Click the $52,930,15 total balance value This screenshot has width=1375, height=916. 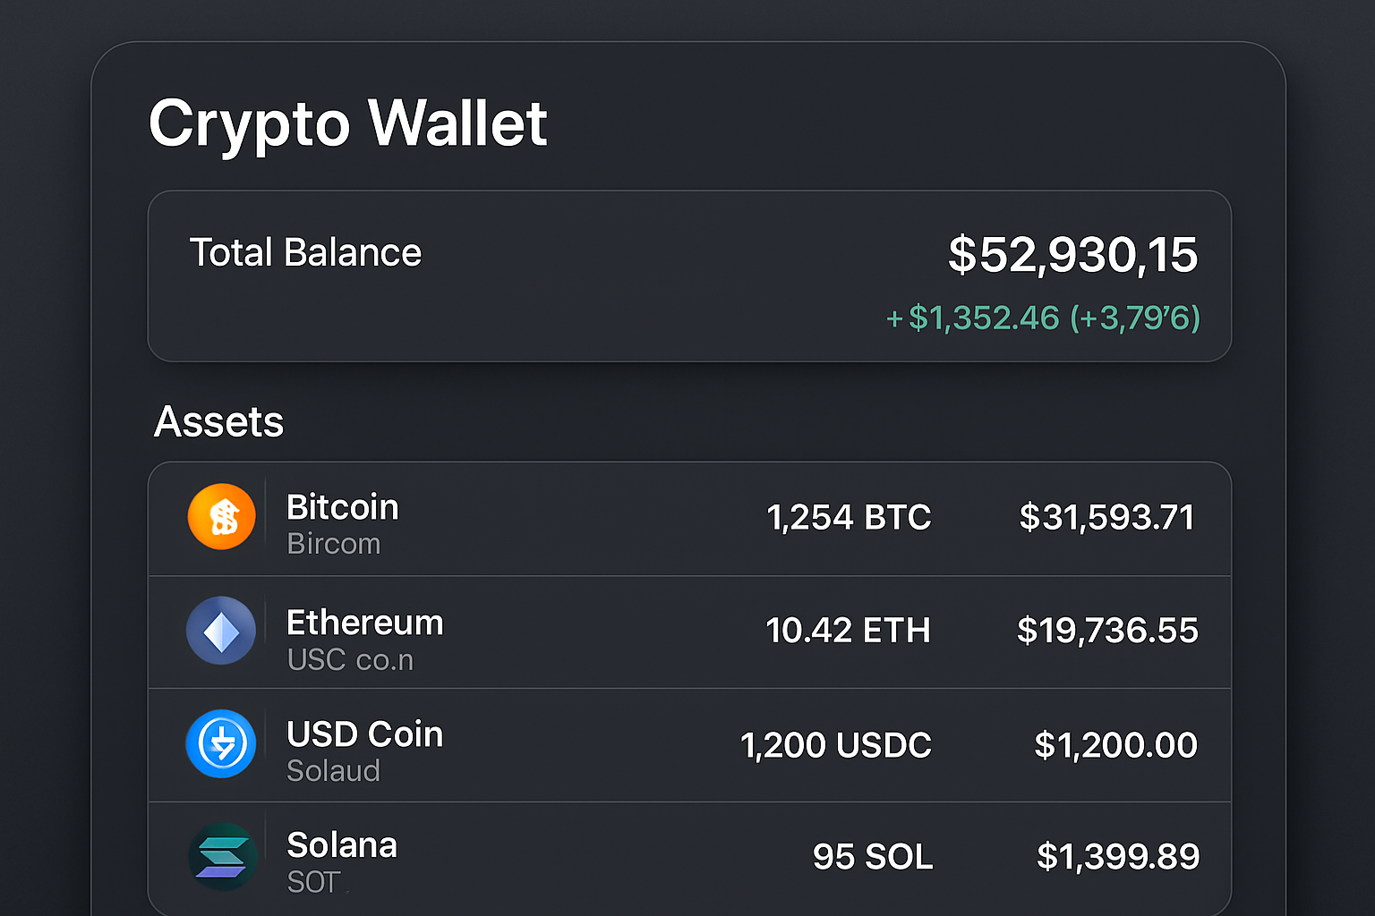1072,254
